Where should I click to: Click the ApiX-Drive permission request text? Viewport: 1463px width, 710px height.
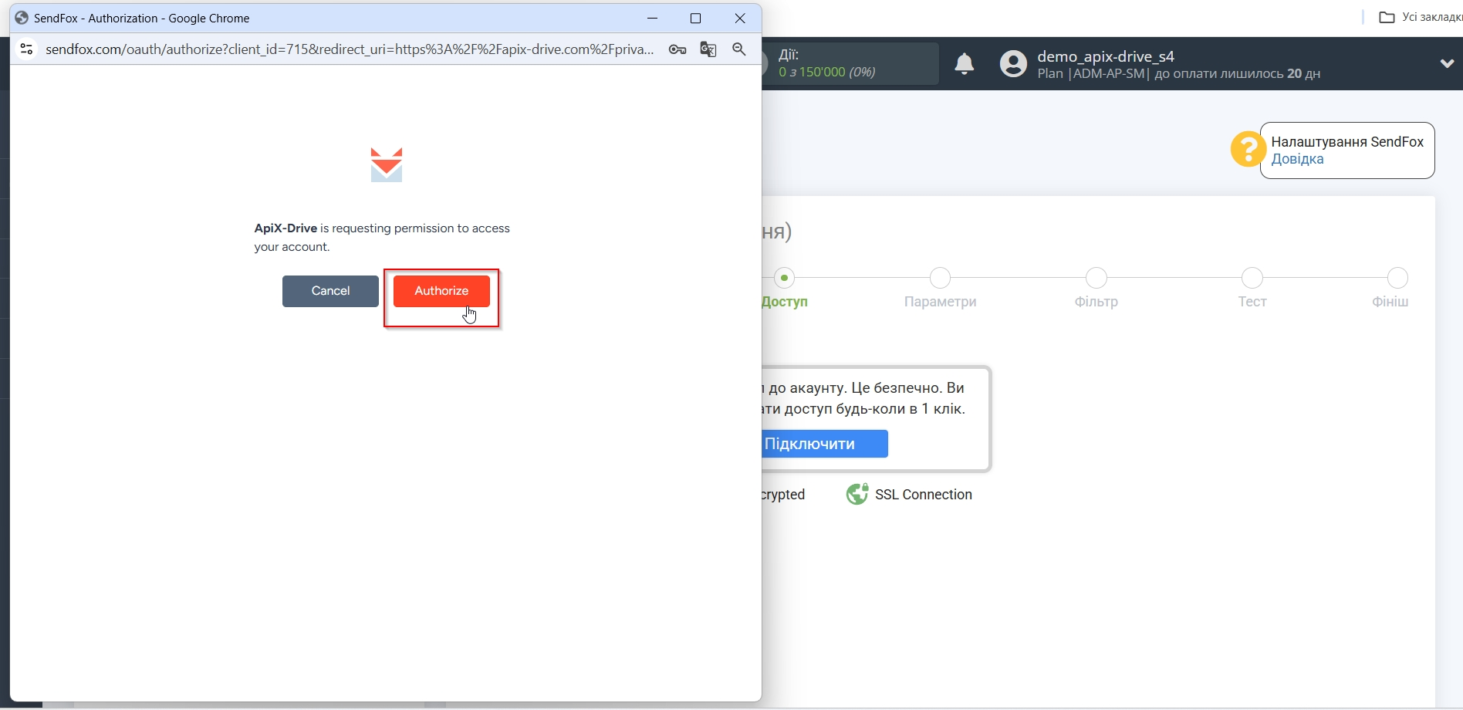(x=382, y=238)
